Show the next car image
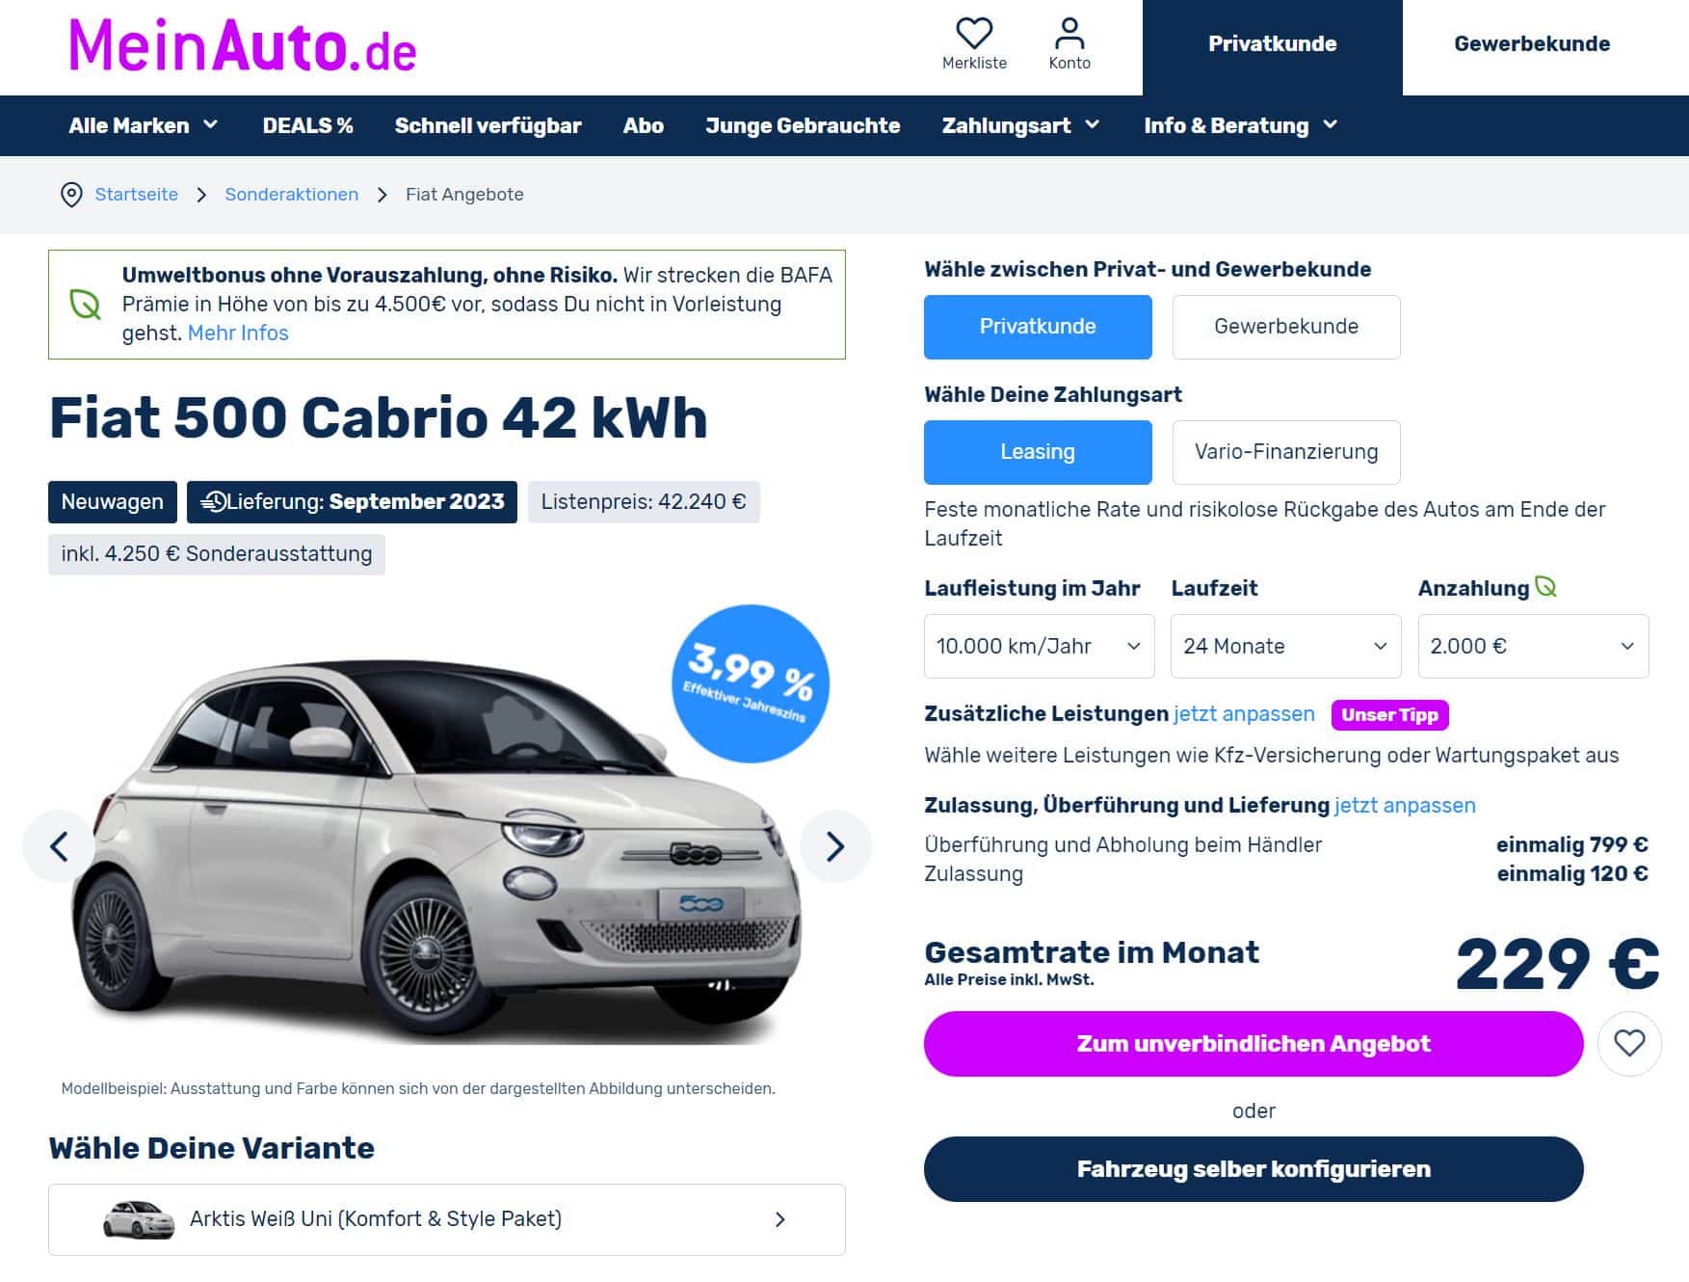This screenshot has width=1689, height=1282. (x=835, y=846)
